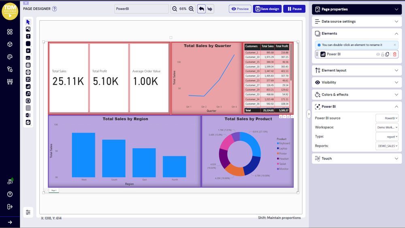This screenshot has width=405, height=228.
Task: Click the page name field PowerBI
Action: point(141,9)
